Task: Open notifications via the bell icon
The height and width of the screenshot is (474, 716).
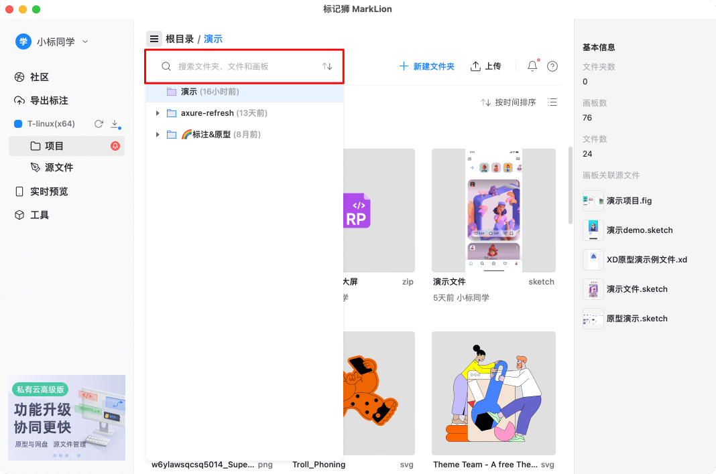Action: [x=532, y=66]
